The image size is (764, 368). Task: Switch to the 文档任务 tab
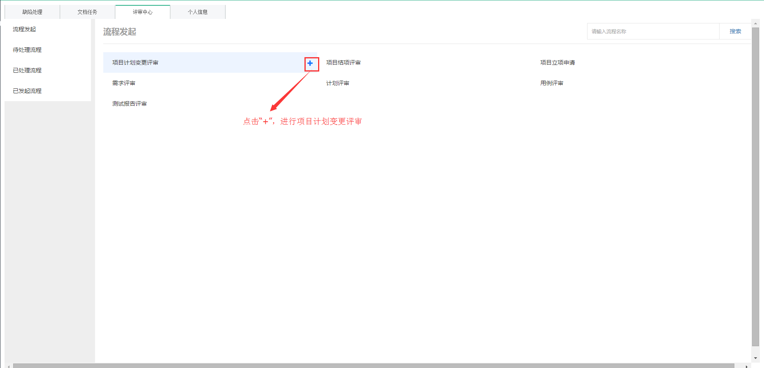tap(87, 12)
